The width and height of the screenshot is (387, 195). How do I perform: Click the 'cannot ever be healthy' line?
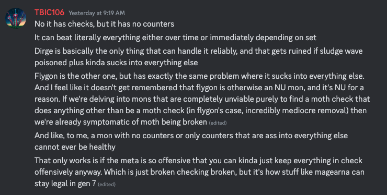[75, 147]
